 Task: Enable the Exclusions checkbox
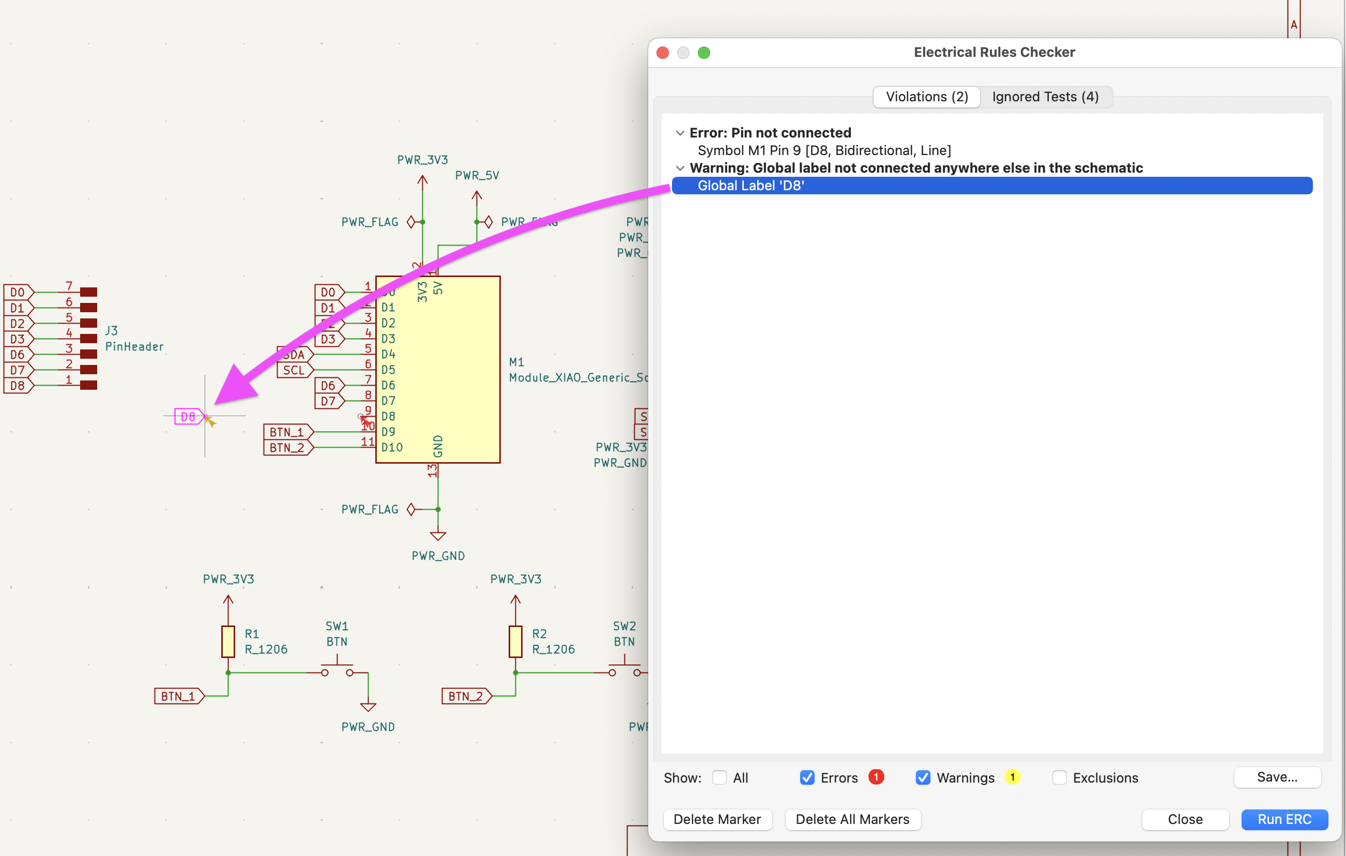coord(1059,778)
